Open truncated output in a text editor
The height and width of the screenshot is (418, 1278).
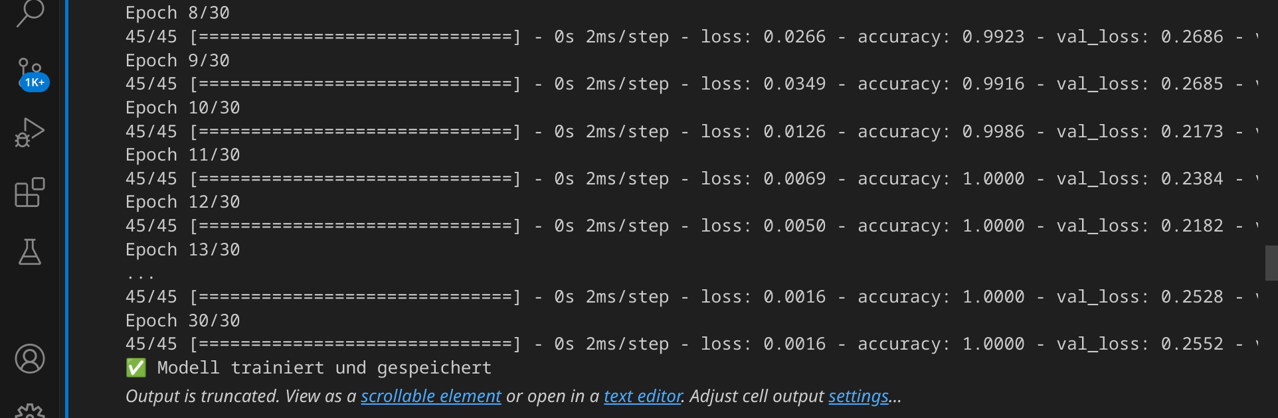click(x=642, y=396)
